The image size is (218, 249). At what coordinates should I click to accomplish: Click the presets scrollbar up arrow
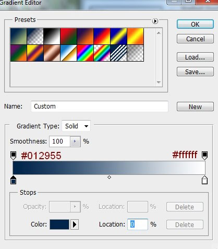[x=159, y=33]
